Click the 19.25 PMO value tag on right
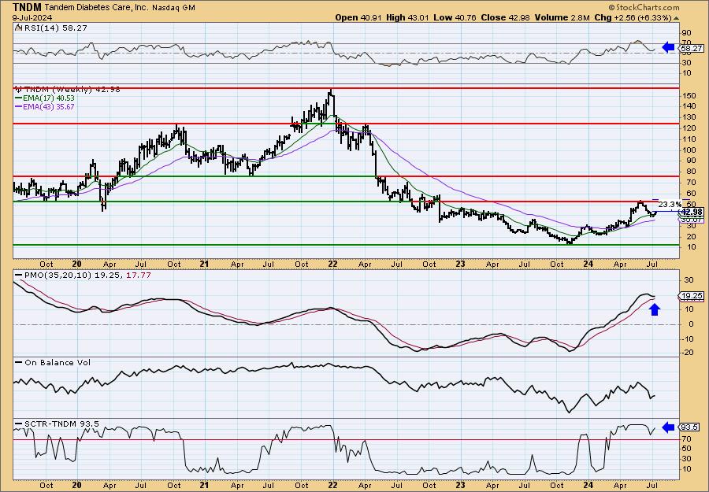This screenshot has width=709, height=492. (x=692, y=296)
